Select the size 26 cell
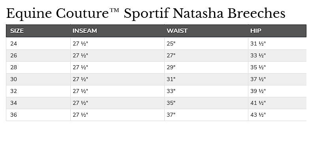The width and height of the screenshot is (310, 161). pos(14,55)
